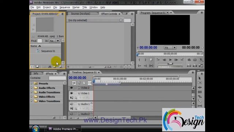The image size is (234, 132).
Task: Select the Selection arrow tool in tools panel
Action: 200,78
